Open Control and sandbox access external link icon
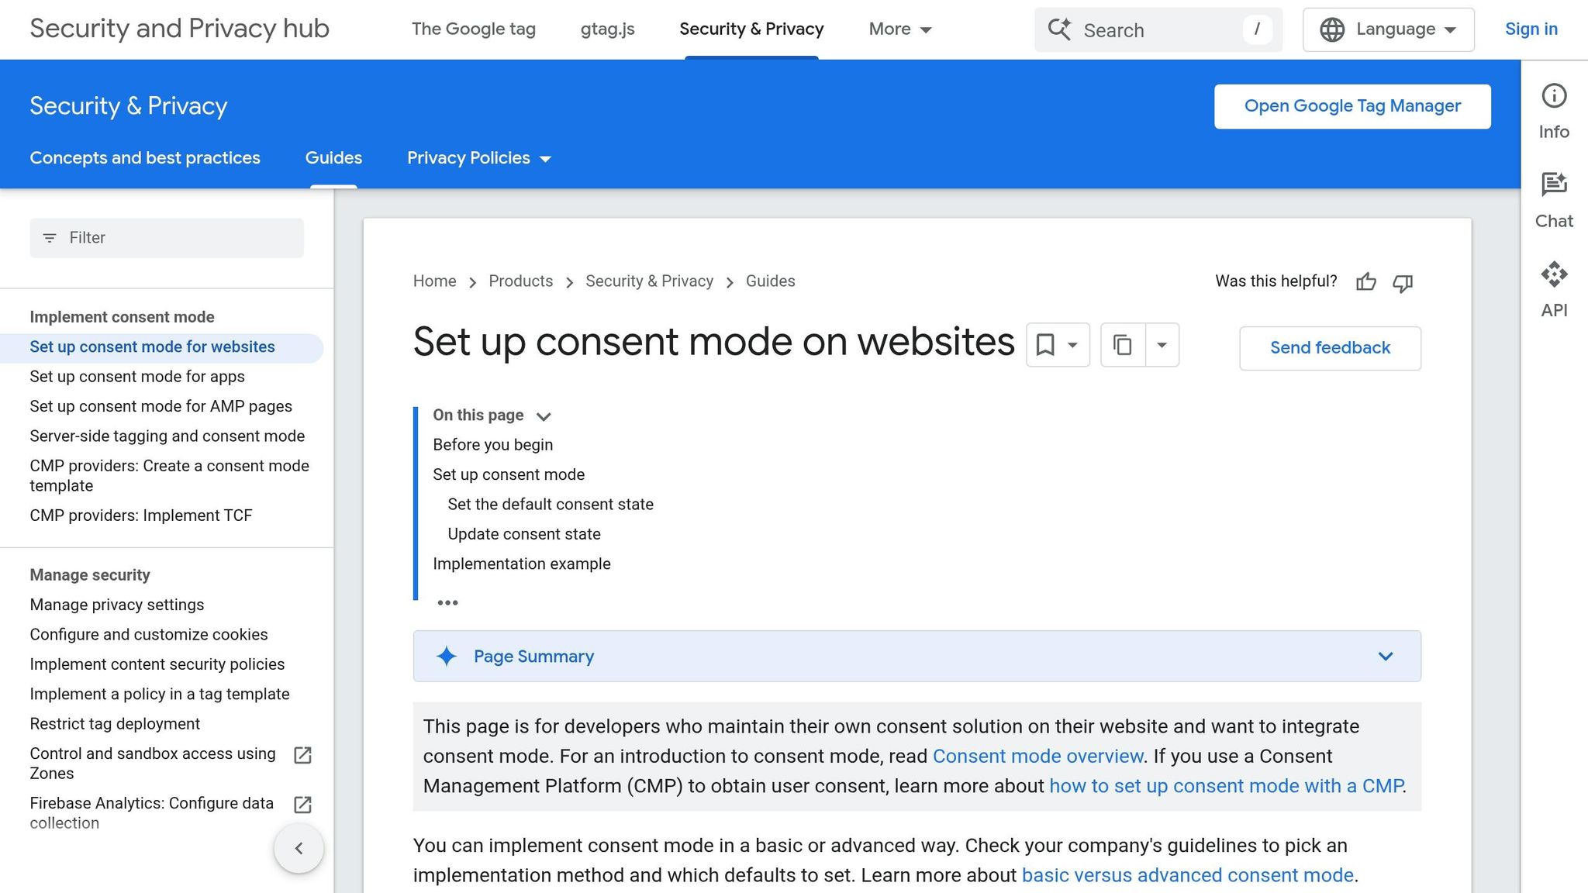This screenshot has height=893, width=1588. coord(302,755)
